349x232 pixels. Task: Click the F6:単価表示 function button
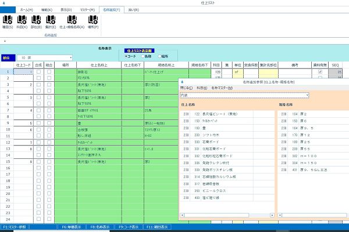point(71,227)
